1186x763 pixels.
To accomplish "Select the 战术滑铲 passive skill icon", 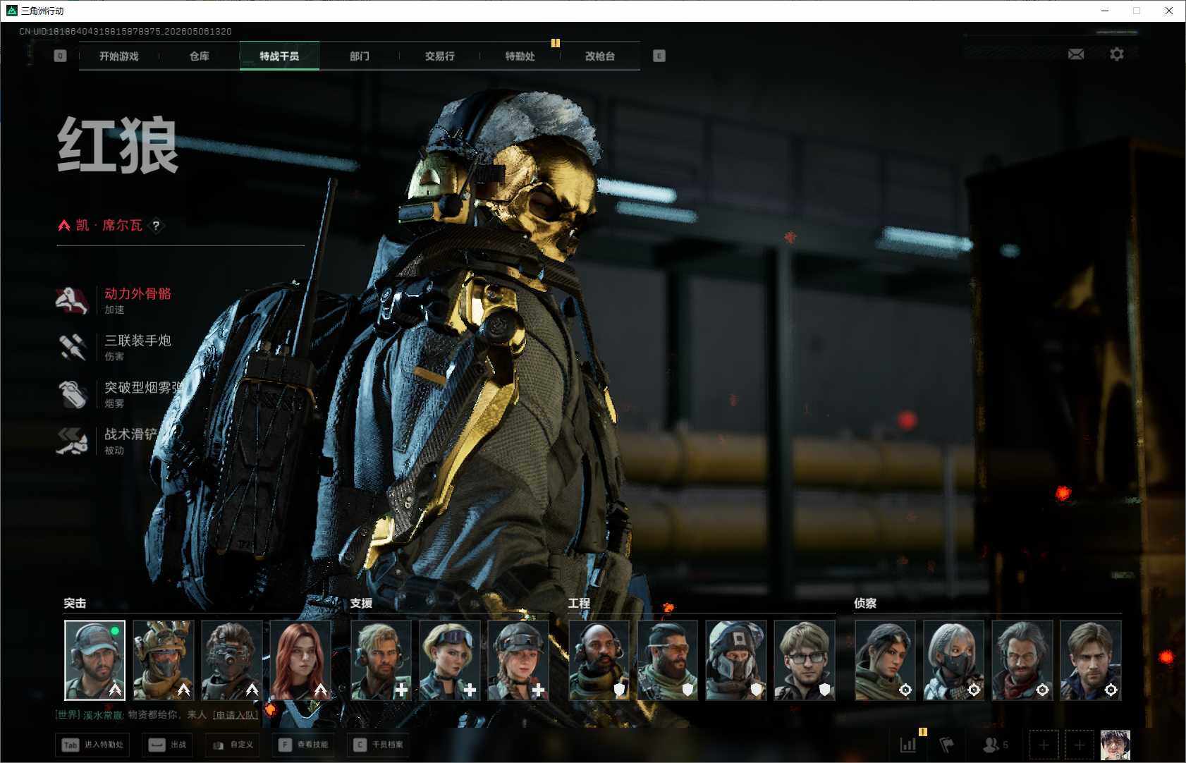I will 72,441.
